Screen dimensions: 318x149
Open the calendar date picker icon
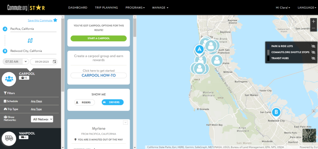click(x=55, y=61)
